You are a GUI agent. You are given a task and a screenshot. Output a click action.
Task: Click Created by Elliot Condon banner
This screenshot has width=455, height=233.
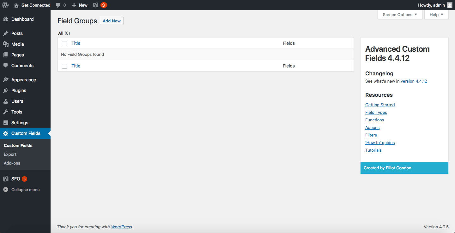(404, 168)
